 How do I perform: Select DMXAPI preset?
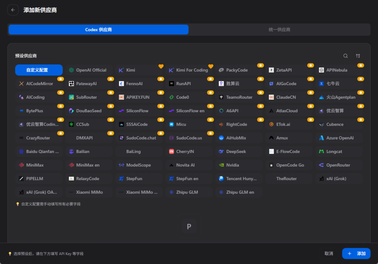coord(89,138)
